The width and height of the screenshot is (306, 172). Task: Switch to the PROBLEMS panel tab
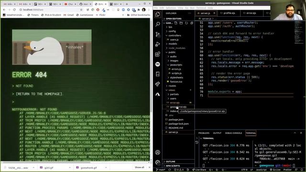[204, 133]
